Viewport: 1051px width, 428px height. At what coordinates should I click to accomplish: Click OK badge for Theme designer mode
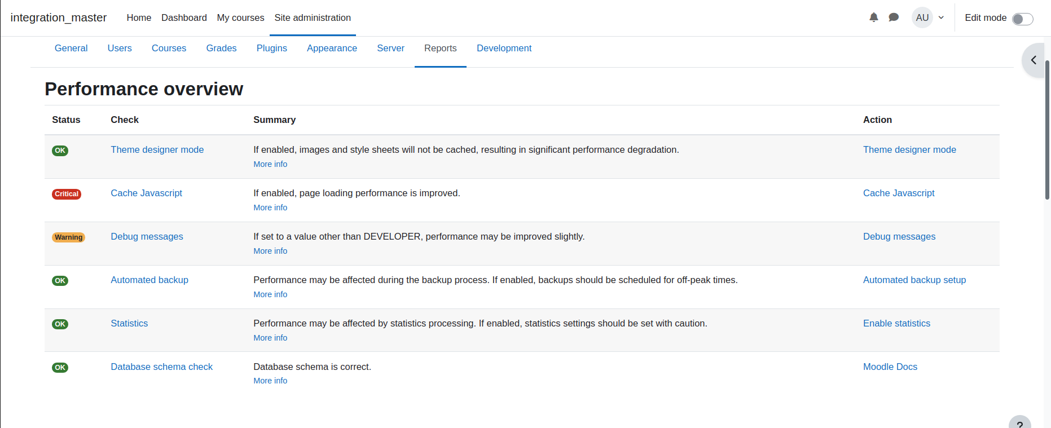coord(60,151)
